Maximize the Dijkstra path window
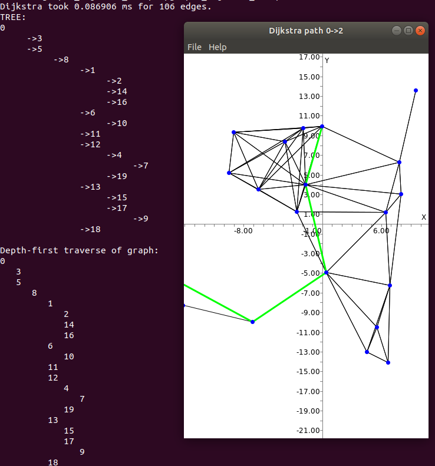The height and width of the screenshot is (466, 435). click(408, 31)
